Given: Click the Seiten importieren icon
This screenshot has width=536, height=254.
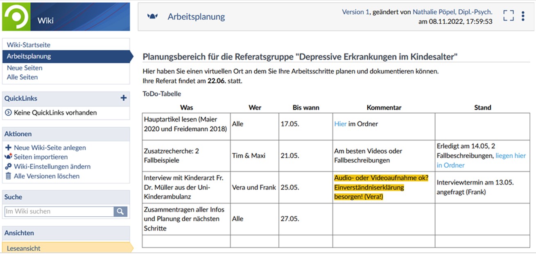Looking at the screenshot, I should click(8, 157).
